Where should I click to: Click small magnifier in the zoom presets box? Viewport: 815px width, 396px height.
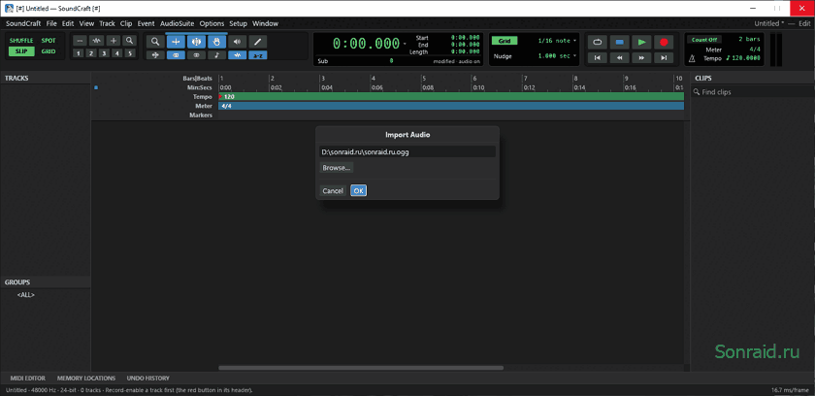[129, 41]
